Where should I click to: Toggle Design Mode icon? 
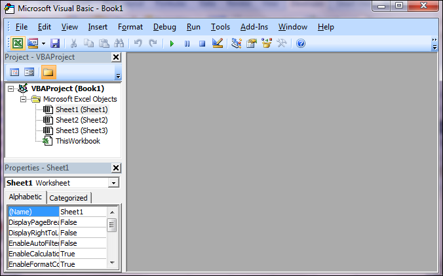[218, 43]
